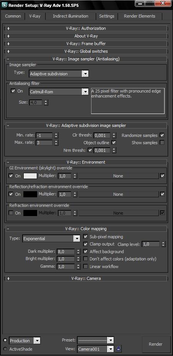
Task: Collapse the V-Ray:: Color mapping rollout
Action: tap(86, 229)
